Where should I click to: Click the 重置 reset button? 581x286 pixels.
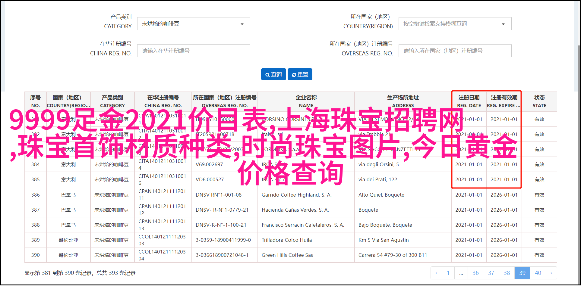300,74
